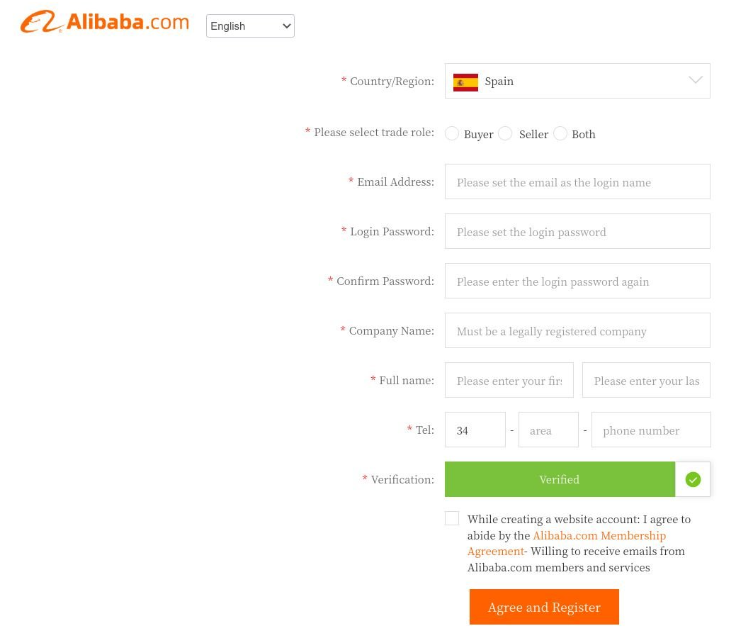Select the Seller trade role
This screenshot has height=643, width=753.
505,134
